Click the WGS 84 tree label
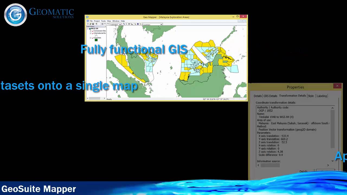The width and height of the screenshot is (347, 195). coord(95,29)
